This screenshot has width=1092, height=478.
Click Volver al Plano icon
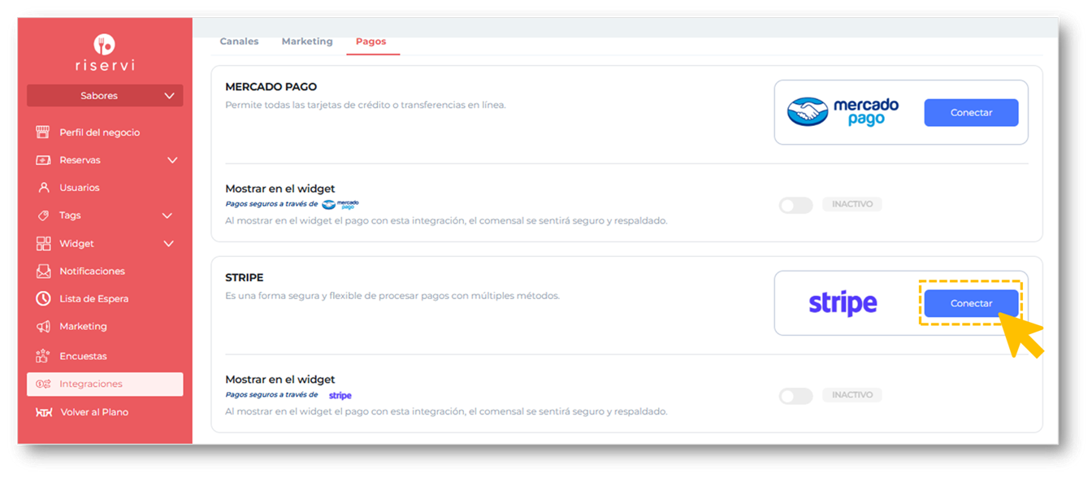tap(44, 412)
